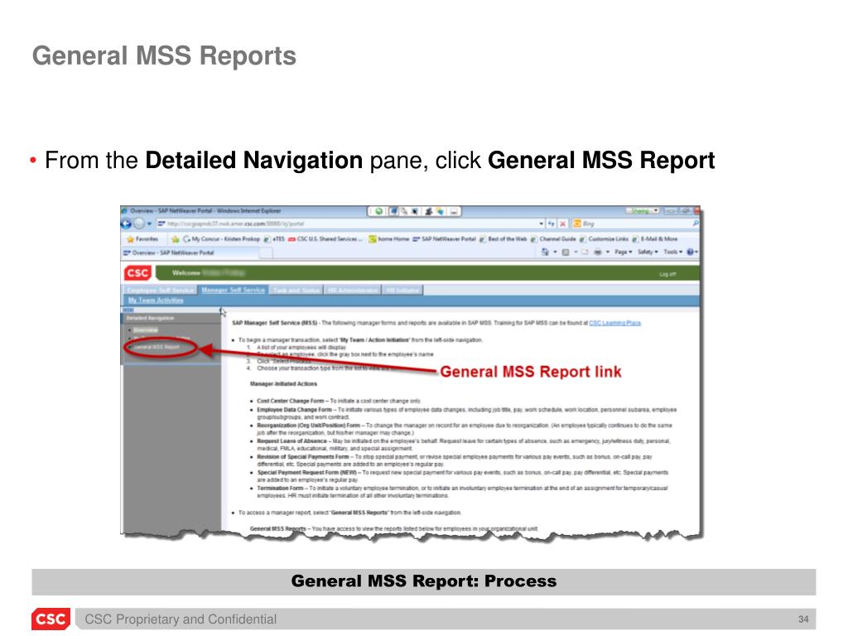Select the Overview - SAP NetWeaver Portal browser tab
Viewport: 848px width, 636px height.
pyautogui.click(x=190, y=253)
